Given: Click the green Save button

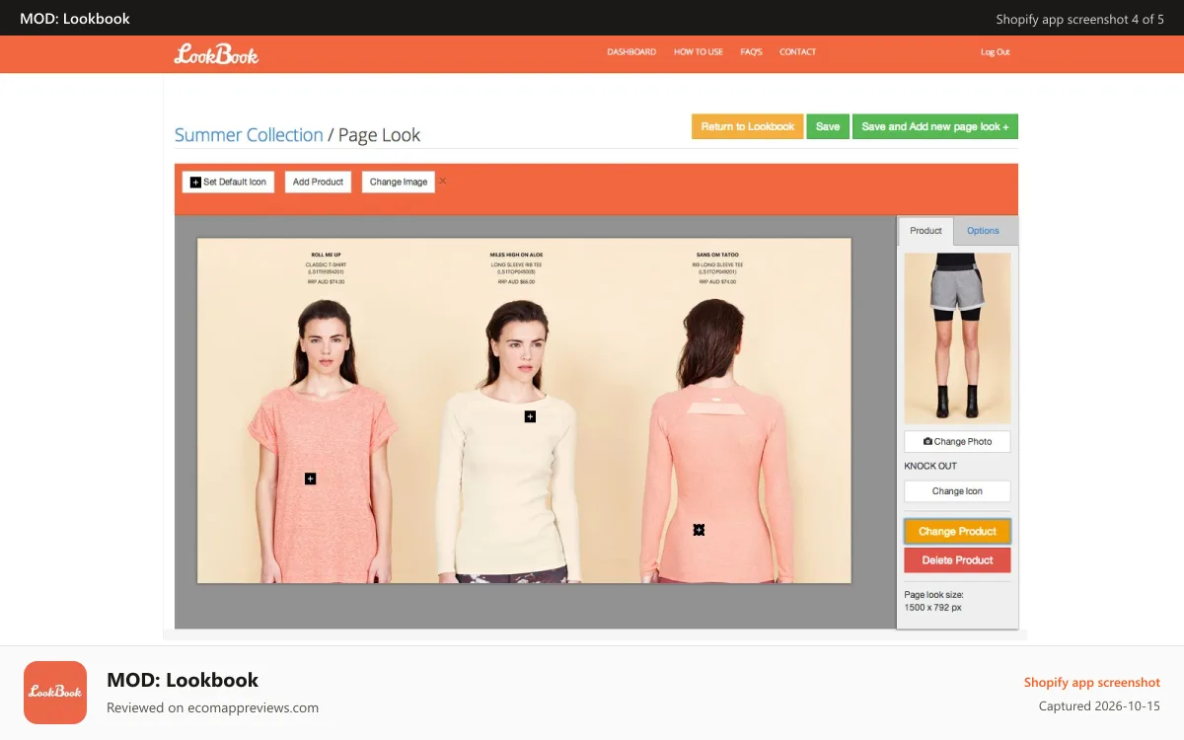Looking at the screenshot, I should pos(828,126).
